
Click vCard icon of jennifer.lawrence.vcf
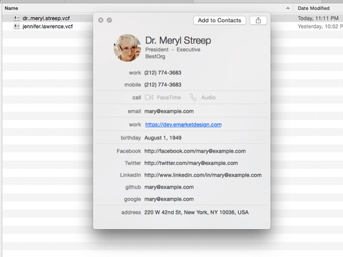coord(17,27)
